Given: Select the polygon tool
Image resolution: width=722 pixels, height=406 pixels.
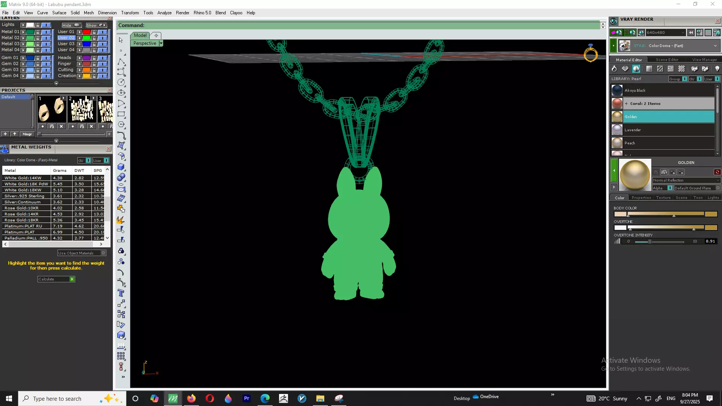Looking at the screenshot, I should point(121,124).
